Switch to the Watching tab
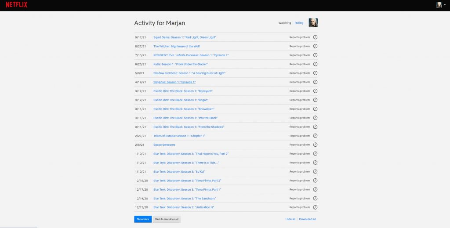450x228 pixels. click(285, 23)
